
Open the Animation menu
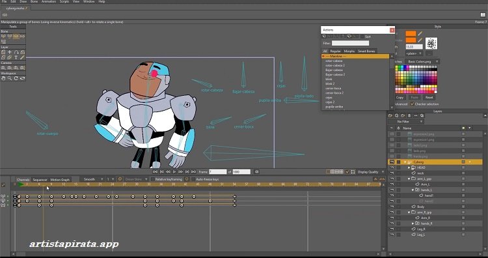(x=49, y=1)
